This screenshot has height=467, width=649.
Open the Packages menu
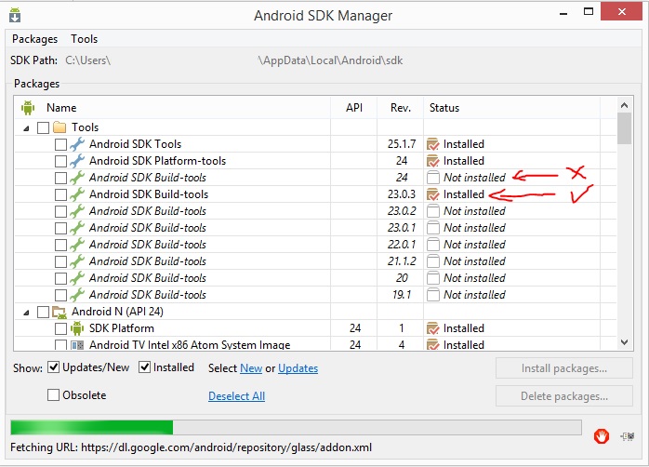(x=34, y=39)
